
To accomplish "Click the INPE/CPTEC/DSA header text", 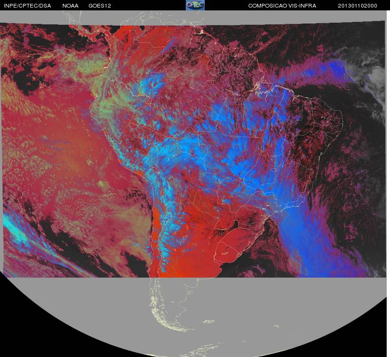I will coord(27,6).
